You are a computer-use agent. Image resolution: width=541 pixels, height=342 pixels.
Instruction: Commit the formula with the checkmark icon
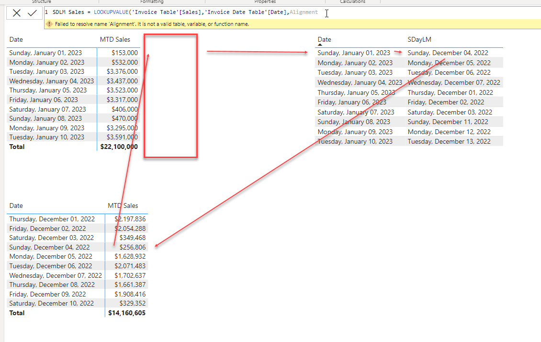[32, 13]
